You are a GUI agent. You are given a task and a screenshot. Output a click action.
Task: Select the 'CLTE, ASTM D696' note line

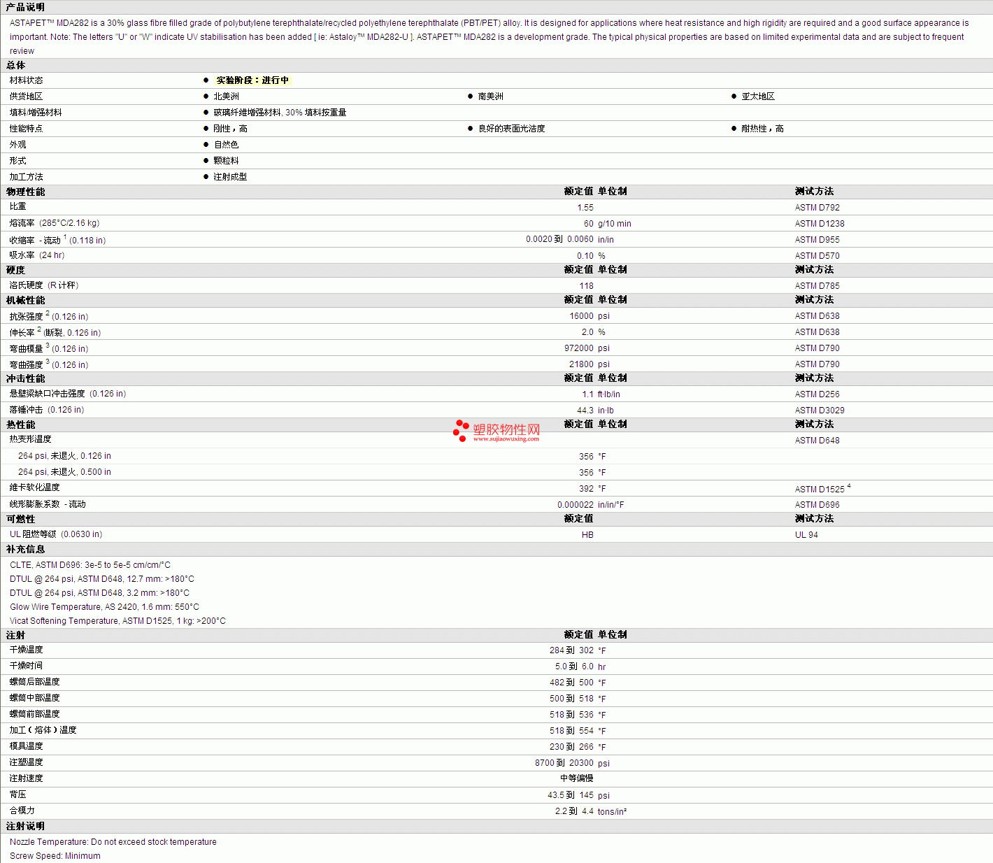click(90, 565)
